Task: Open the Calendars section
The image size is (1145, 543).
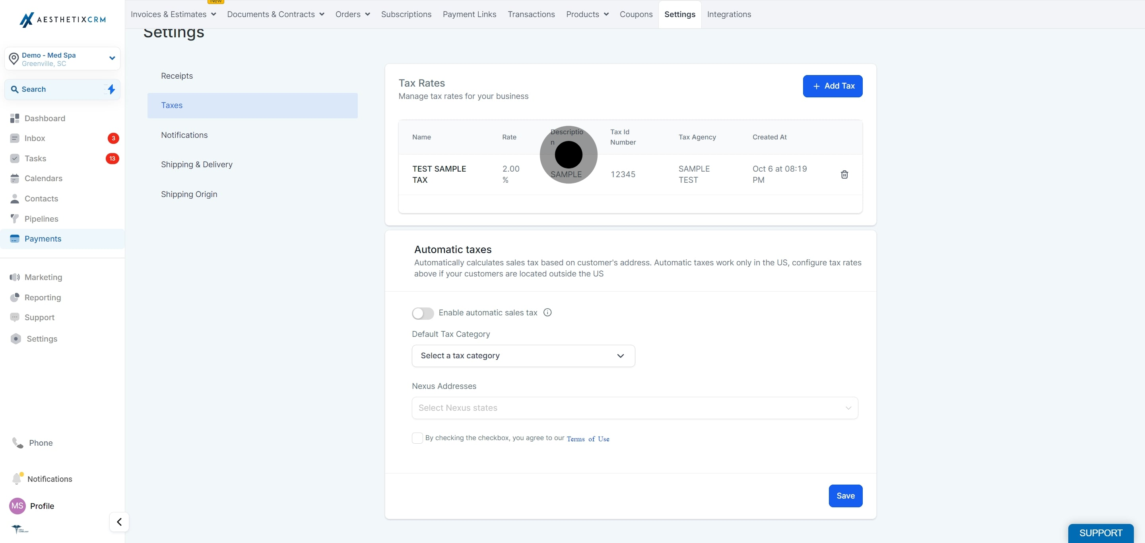Action: tap(43, 178)
